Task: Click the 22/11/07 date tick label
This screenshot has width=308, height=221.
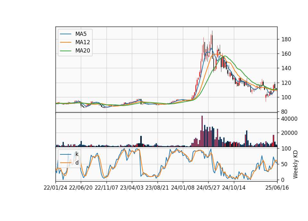Action: [x=107, y=188]
